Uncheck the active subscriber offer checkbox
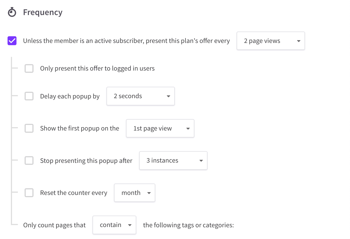Viewport: 350px width, 239px height. [x=12, y=41]
